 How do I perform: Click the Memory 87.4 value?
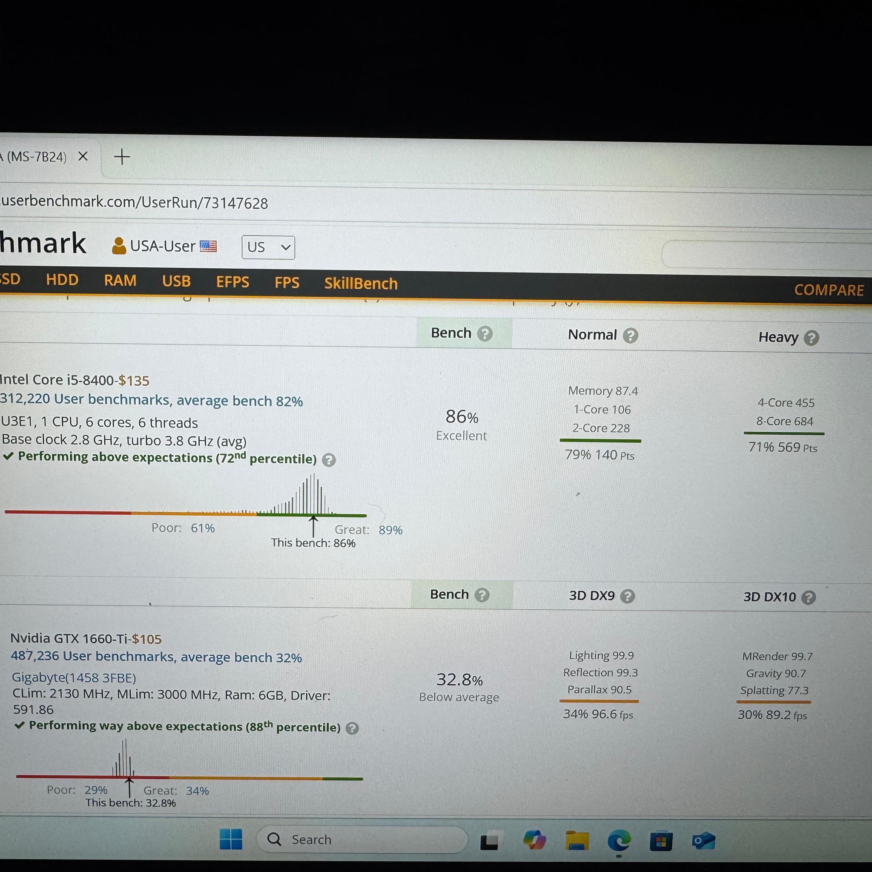[x=603, y=391]
